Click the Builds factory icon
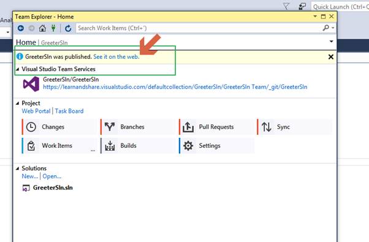The width and height of the screenshot is (369, 242). click(110, 146)
